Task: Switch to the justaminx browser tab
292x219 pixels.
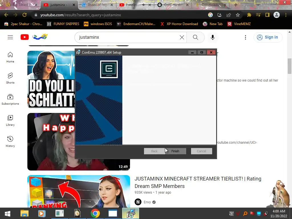Action: (x=59, y=5)
